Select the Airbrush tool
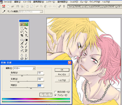The height and width of the screenshot is (105, 122). click(x=22, y=44)
